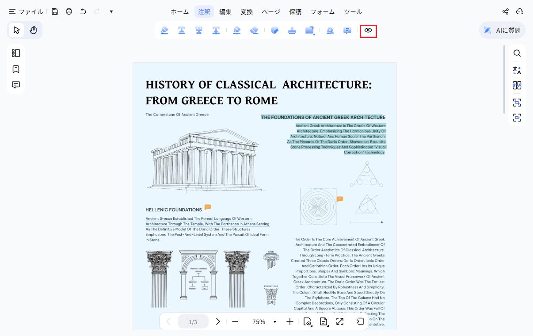The width and height of the screenshot is (533, 336).
Task: Redo the last action
Action: (x=97, y=11)
